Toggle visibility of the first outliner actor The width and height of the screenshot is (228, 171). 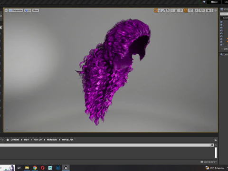click(x=221, y=22)
